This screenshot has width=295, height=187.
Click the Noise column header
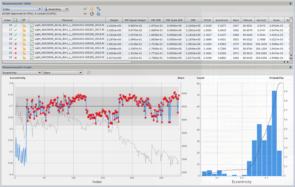[276, 20]
